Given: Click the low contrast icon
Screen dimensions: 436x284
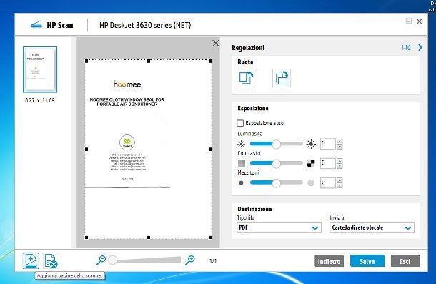Looking at the screenshot, I should click(242, 163).
